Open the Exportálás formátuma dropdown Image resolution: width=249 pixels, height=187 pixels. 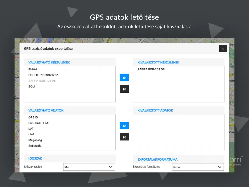pyautogui.click(x=198, y=167)
